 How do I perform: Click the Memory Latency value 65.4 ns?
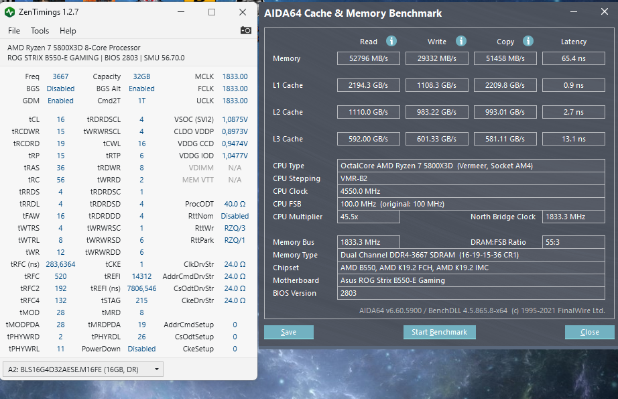(x=574, y=58)
